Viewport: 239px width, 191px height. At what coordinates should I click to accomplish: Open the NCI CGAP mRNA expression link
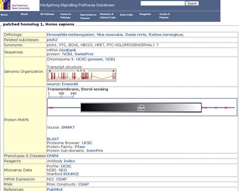click(62, 179)
